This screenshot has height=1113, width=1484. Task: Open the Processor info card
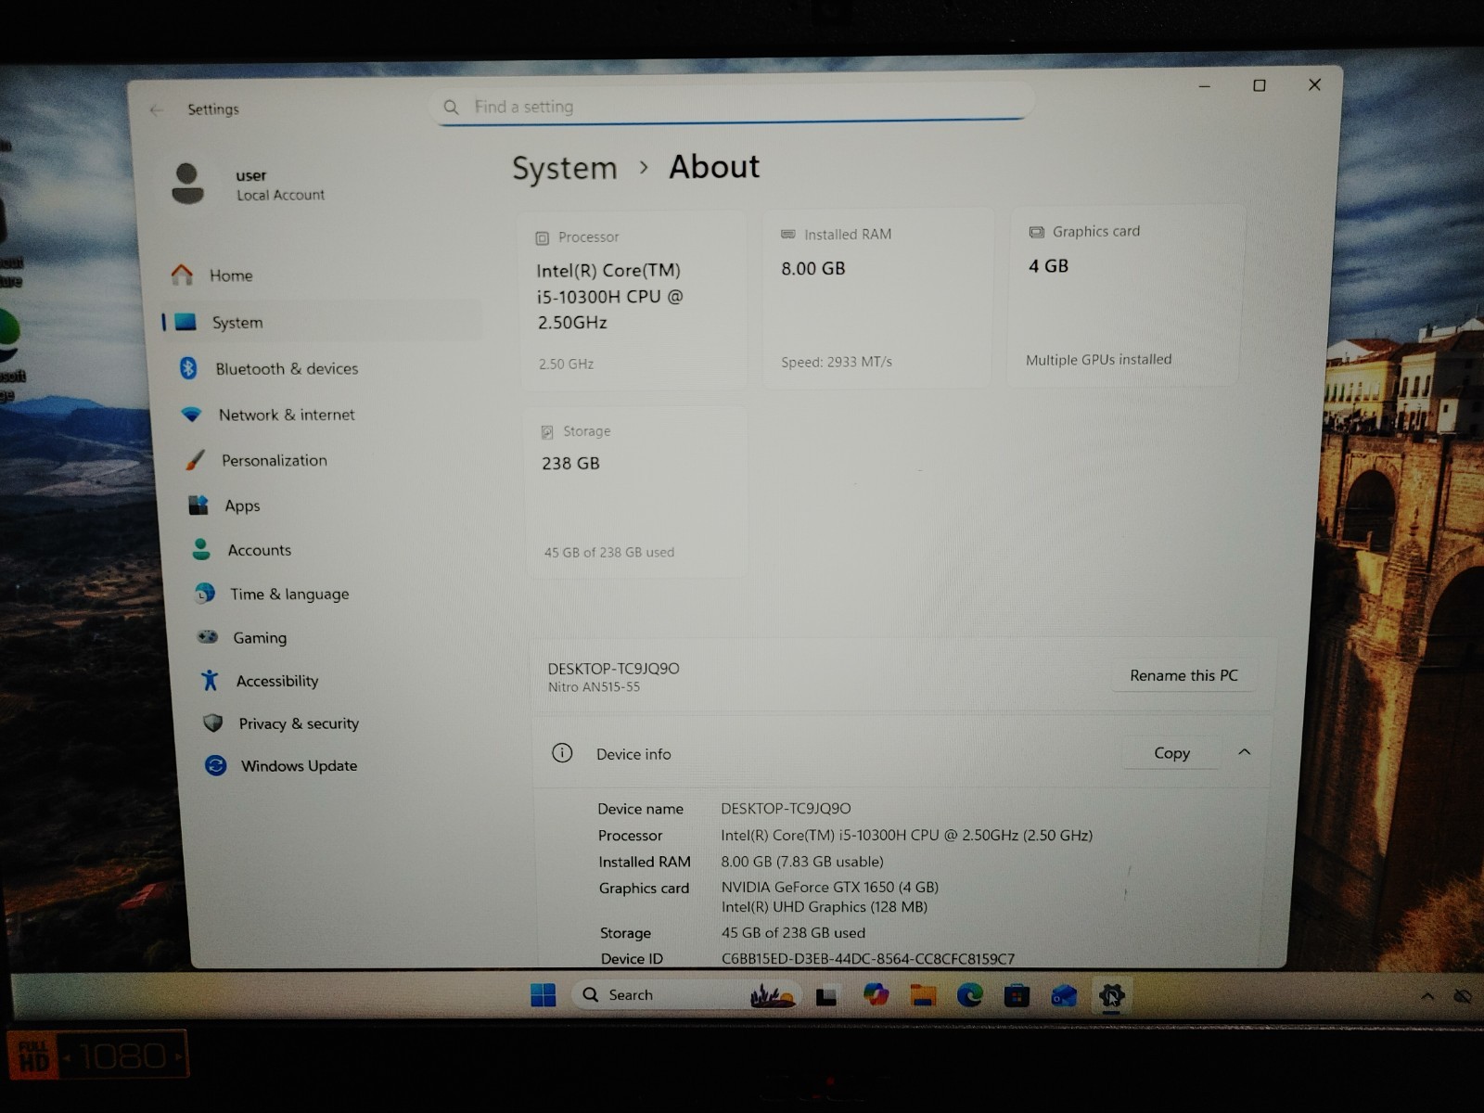click(634, 300)
